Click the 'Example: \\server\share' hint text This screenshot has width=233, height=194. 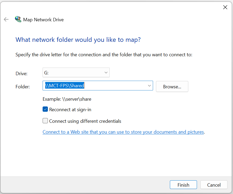pyautogui.click(x=67, y=99)
